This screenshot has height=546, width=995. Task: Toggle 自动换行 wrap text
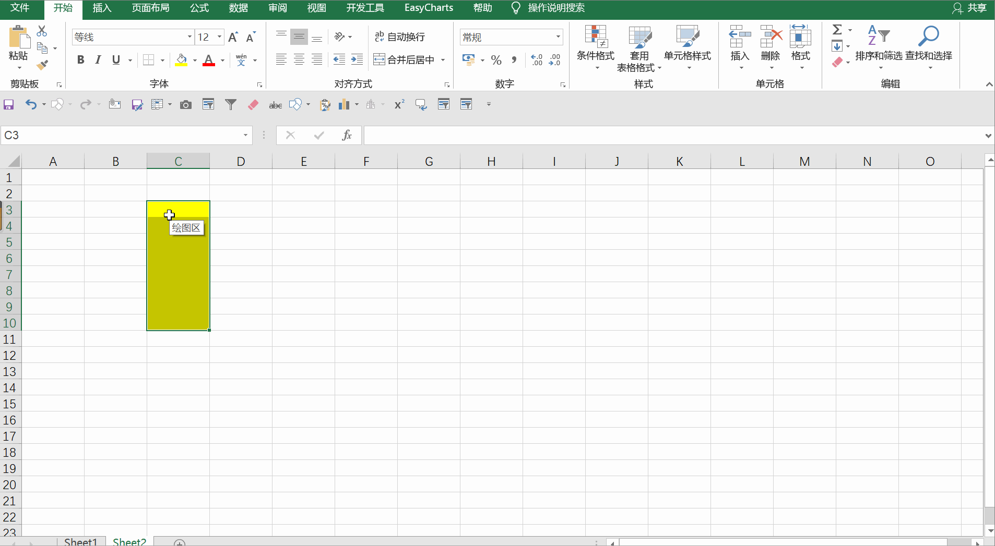click(x=400, y=37)
